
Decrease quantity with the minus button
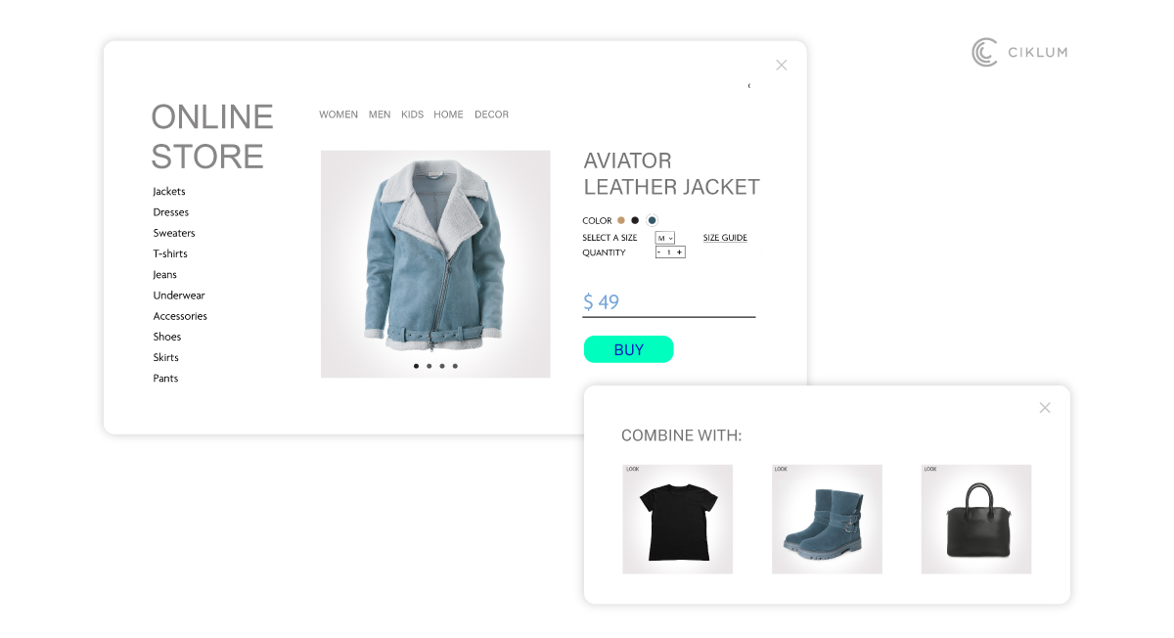click(x=659, y=252)
